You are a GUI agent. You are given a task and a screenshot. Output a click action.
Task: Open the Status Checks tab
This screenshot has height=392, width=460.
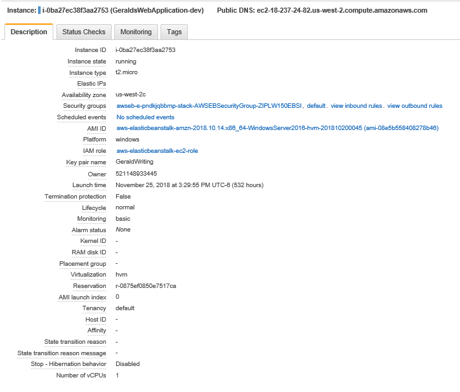(84, 32)
